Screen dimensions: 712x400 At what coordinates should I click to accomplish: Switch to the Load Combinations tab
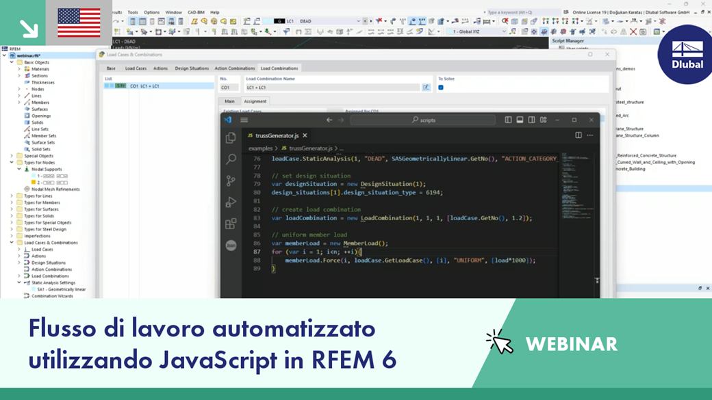(x=279, y=69)
